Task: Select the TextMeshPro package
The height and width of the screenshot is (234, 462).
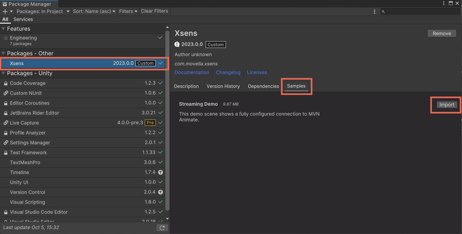Action: (25, 162)
